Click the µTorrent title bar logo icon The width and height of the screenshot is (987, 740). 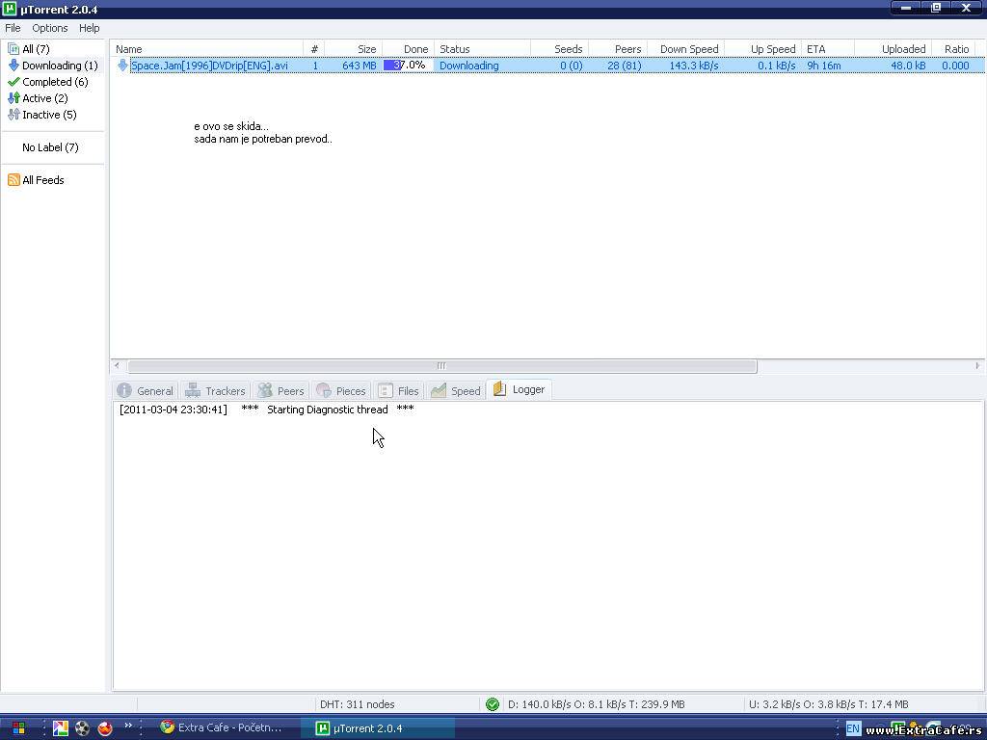click(10, 9)
